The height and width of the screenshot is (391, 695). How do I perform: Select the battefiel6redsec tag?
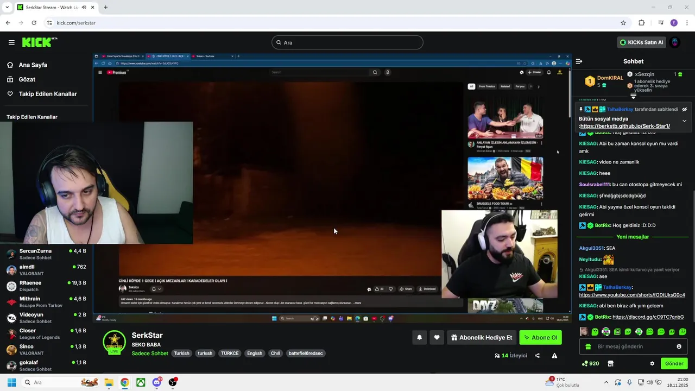click(305, 353)
